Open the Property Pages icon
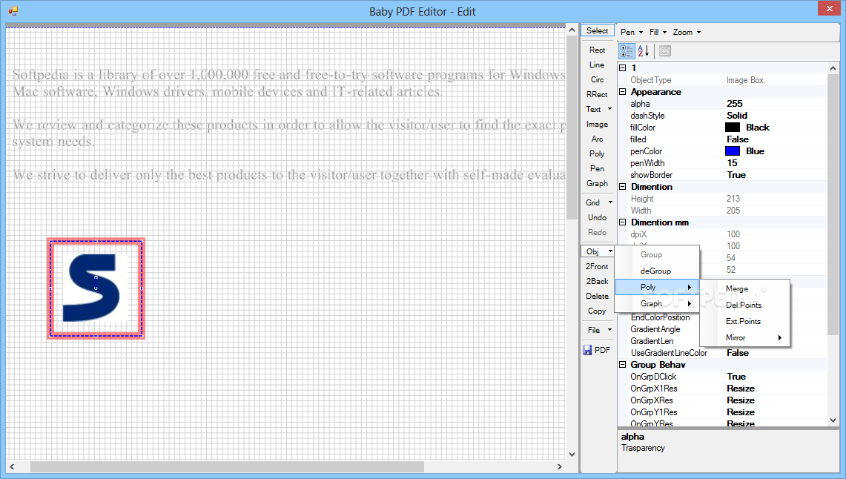 click(664, 50)
